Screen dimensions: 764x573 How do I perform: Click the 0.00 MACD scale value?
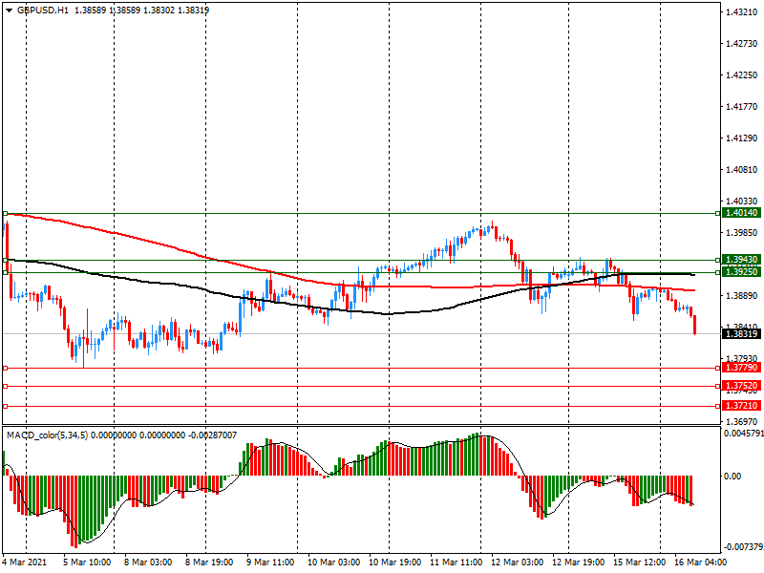click(x=732, y=476)
